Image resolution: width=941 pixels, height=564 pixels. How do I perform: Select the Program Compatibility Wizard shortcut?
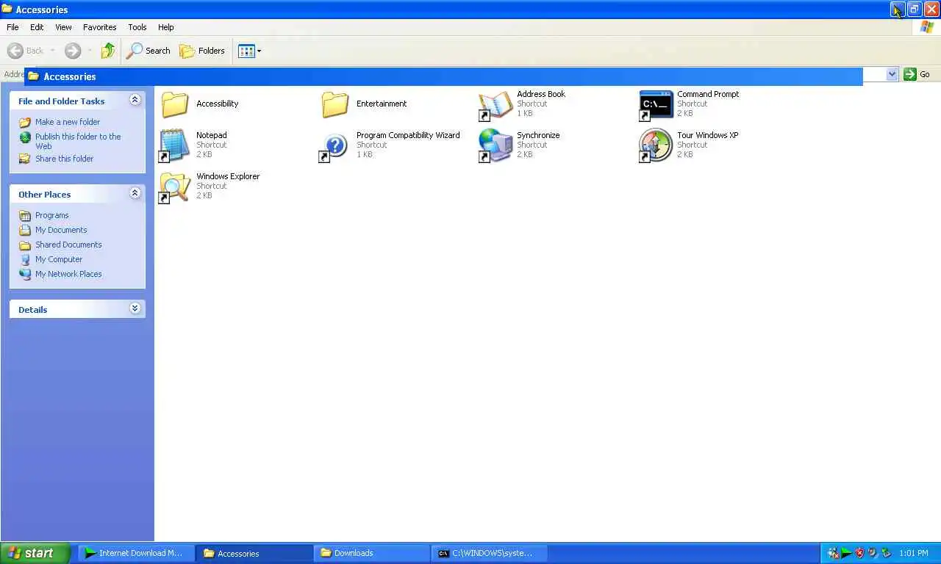390,145
